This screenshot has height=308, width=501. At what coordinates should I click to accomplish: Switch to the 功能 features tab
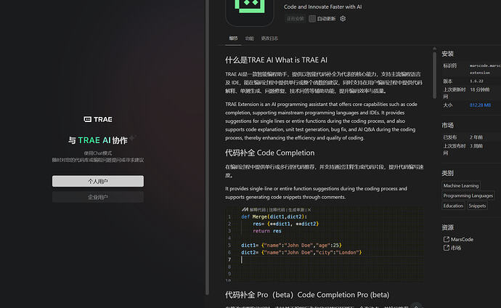pyautogui.click(x=249, y=38)
